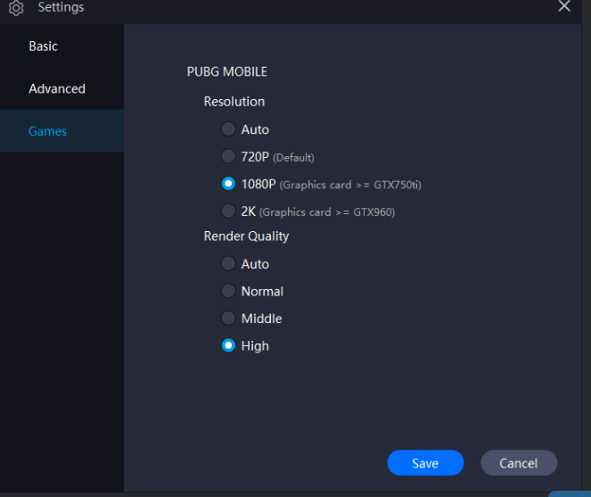Choose 2K resolution option
Viewport: 591px width, 497px height.
pyautogui.click(x=228, y=211)
